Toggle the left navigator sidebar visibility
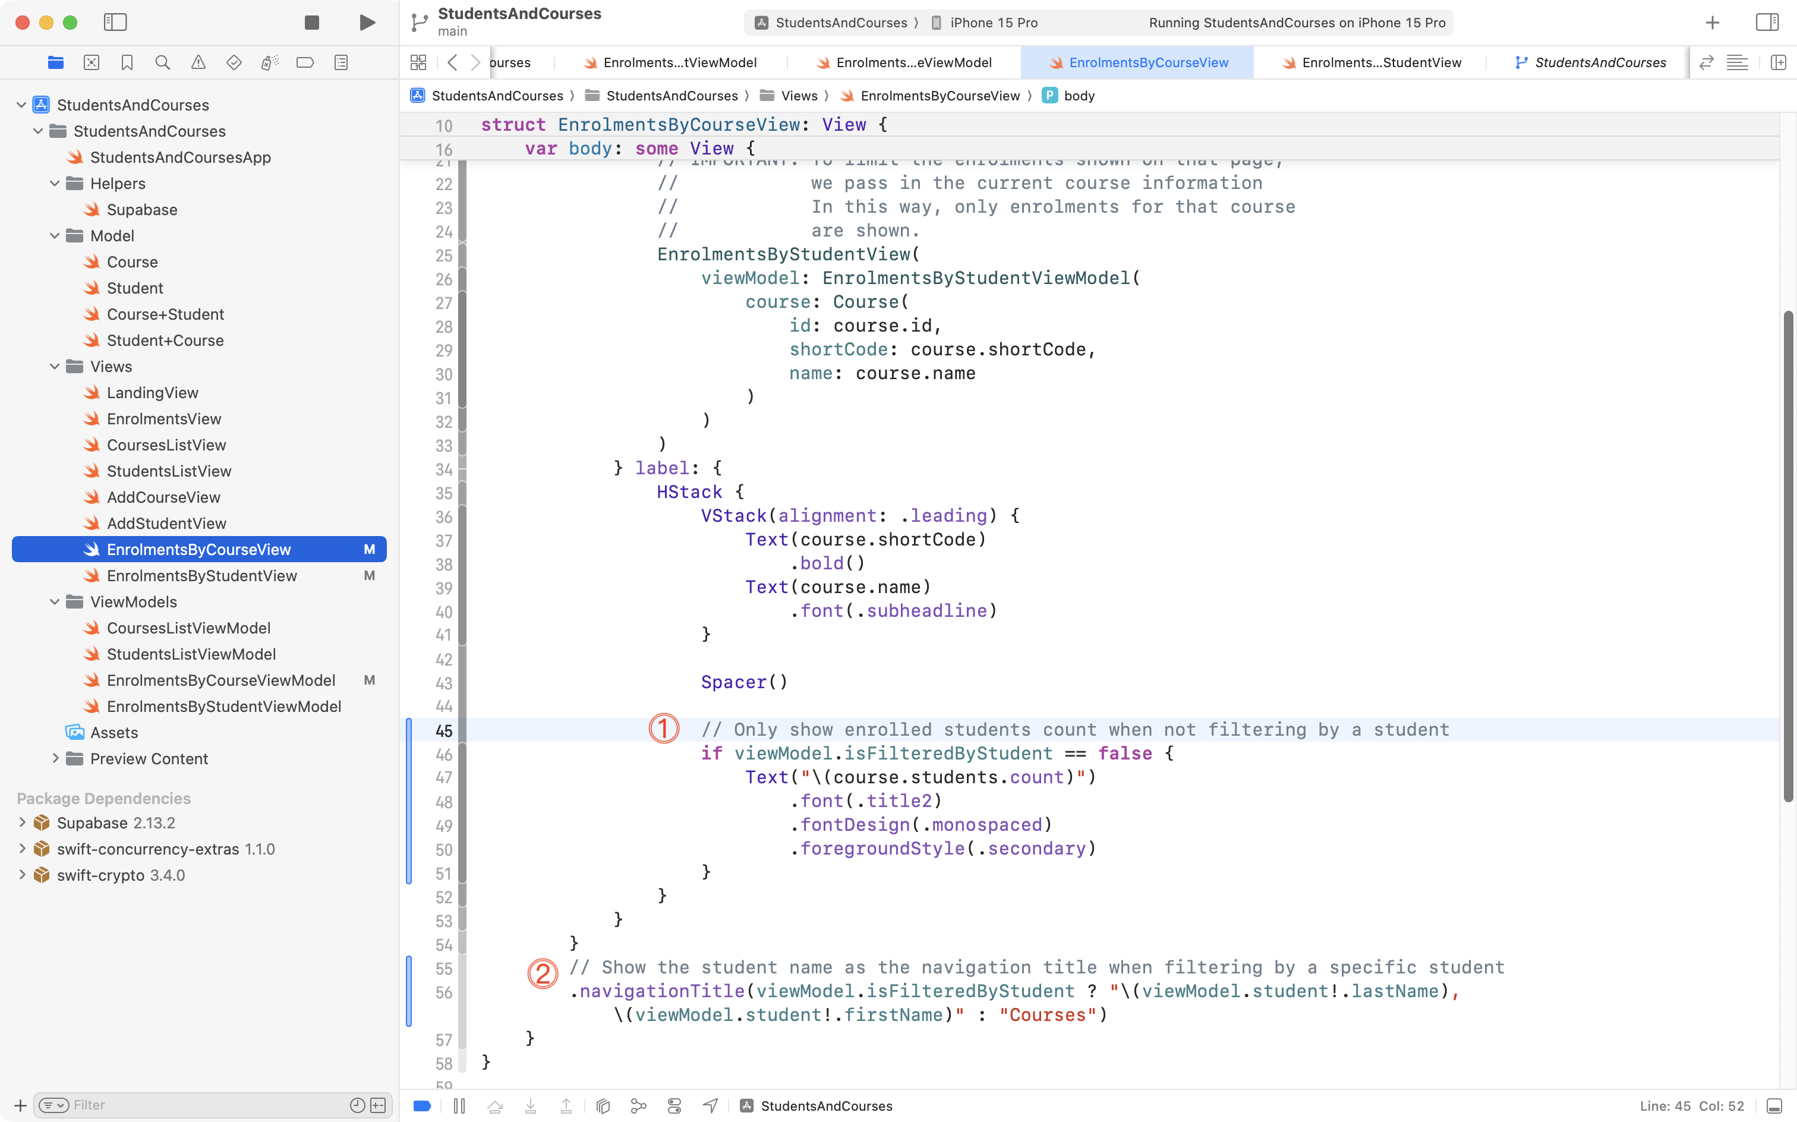The image size is (1797, 1122). click(116, 22)
